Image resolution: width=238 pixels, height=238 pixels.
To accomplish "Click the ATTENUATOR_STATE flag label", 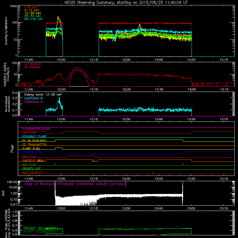I will tap(36, 129).
